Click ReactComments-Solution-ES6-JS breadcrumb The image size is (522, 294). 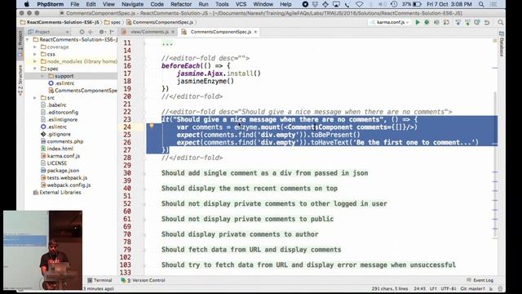(60, 22)
